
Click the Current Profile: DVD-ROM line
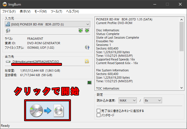tap(114, 23)
